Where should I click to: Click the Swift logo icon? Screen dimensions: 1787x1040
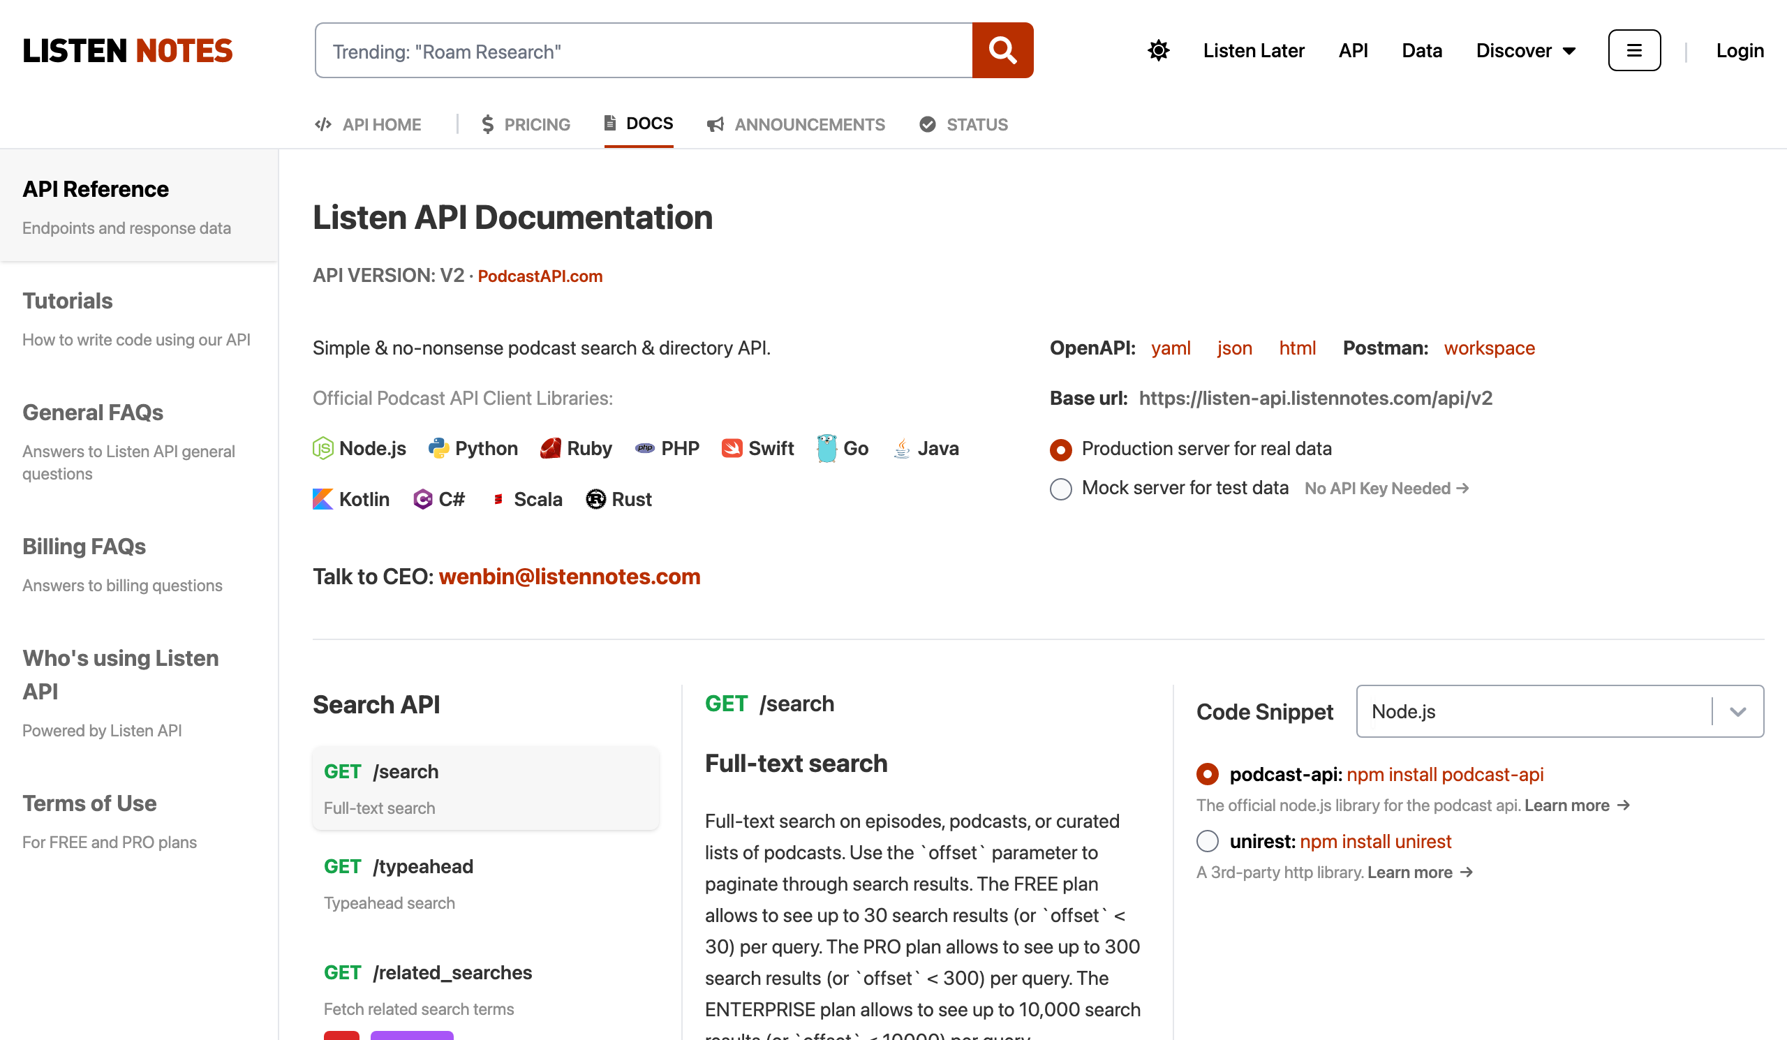coord(732,448)
